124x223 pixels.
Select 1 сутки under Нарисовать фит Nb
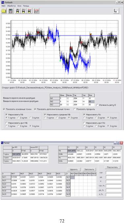click(6, 126)
